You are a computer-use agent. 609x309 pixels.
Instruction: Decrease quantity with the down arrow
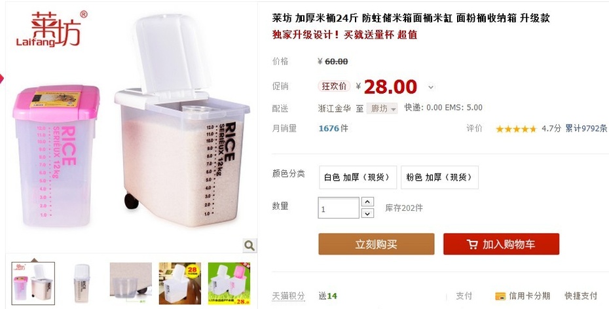click(x=367, y=213)
